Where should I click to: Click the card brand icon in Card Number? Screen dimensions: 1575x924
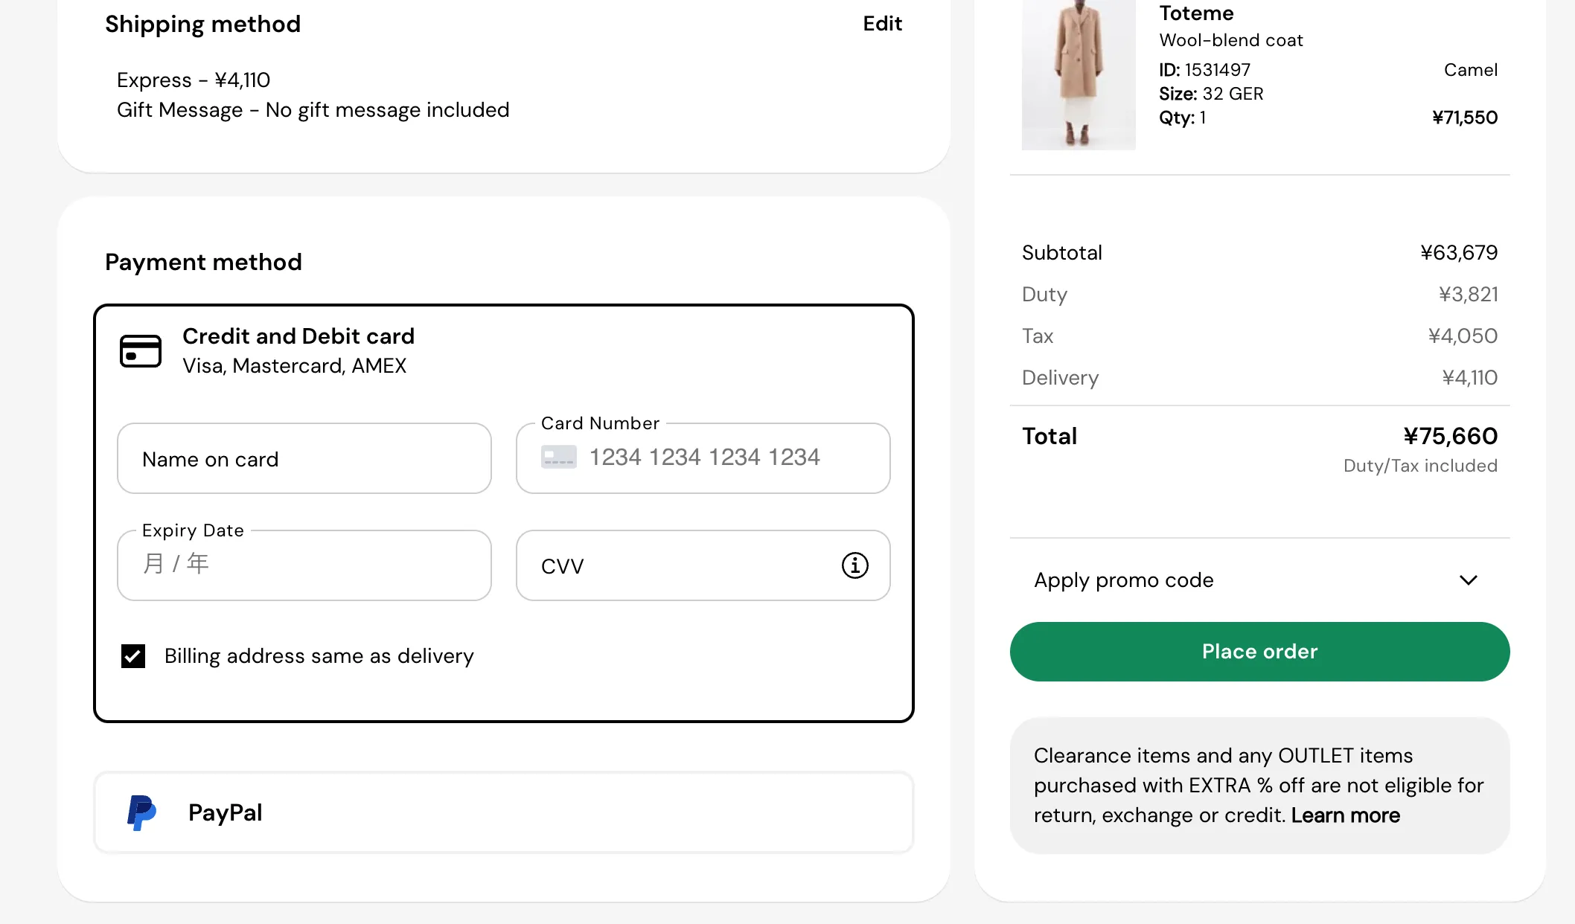coord(559,457)
